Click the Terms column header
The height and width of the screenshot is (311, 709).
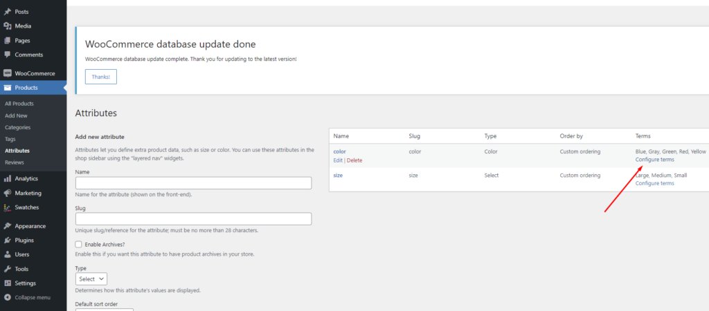pyautogui.click(x=643, y=136)
